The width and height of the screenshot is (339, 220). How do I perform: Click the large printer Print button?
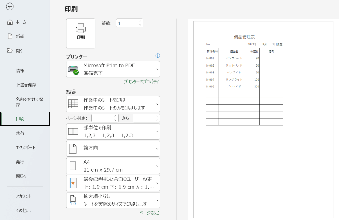[81, 33]
